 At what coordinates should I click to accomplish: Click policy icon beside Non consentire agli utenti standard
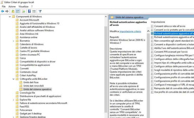[152, 41]
